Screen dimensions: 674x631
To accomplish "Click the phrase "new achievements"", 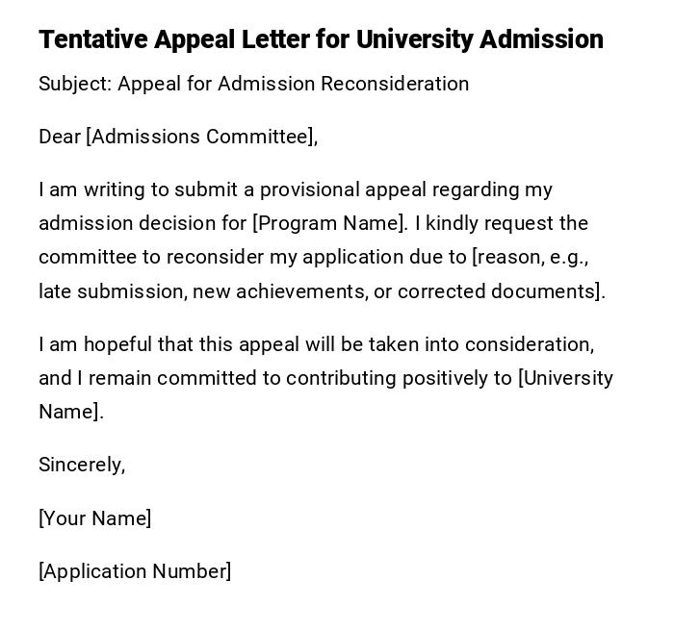I will [279, 291].
